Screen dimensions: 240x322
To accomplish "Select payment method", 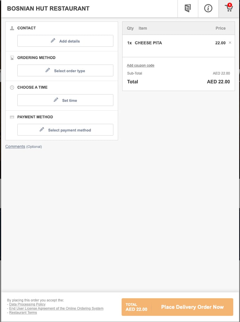I will pos(65,129).
